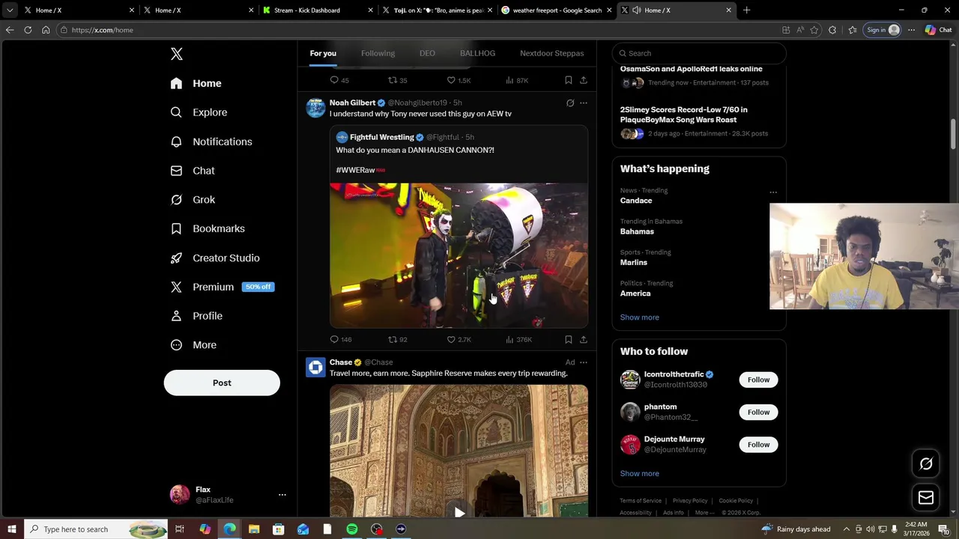Open Premium 50% off offer
The width and height of the screenshot is (959, 539).
click(223, 287)
